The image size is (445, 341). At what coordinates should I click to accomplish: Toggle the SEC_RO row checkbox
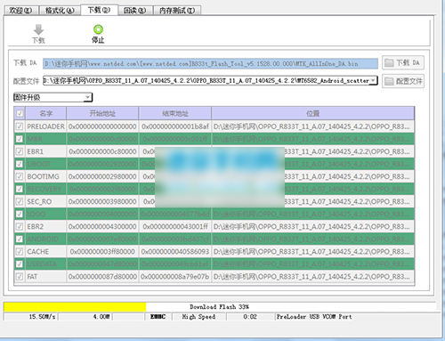[20, 201]
